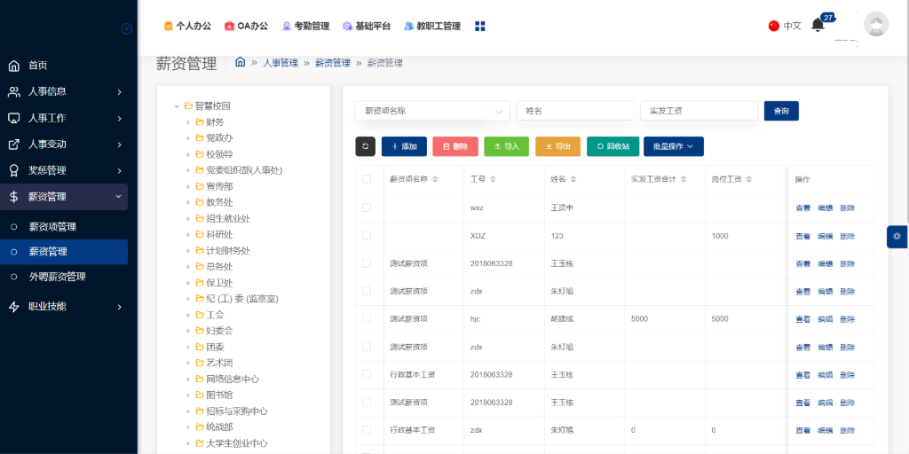Open the 批量操作 dropdown button

(674, 146)
